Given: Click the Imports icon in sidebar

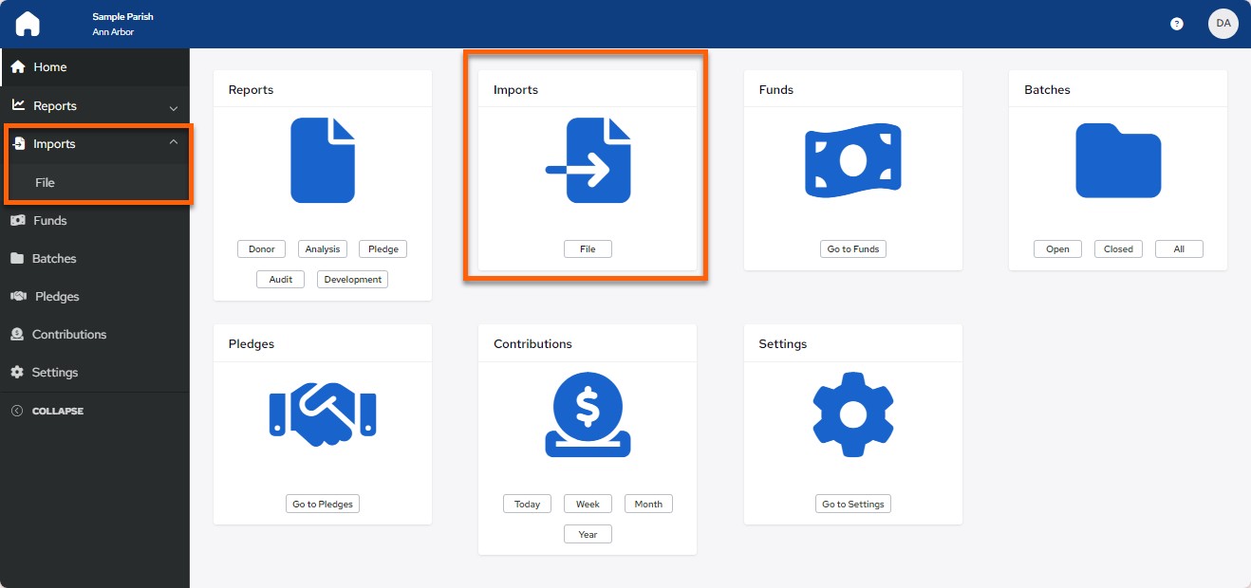Looking at the screenshot, I should [18, 144].
